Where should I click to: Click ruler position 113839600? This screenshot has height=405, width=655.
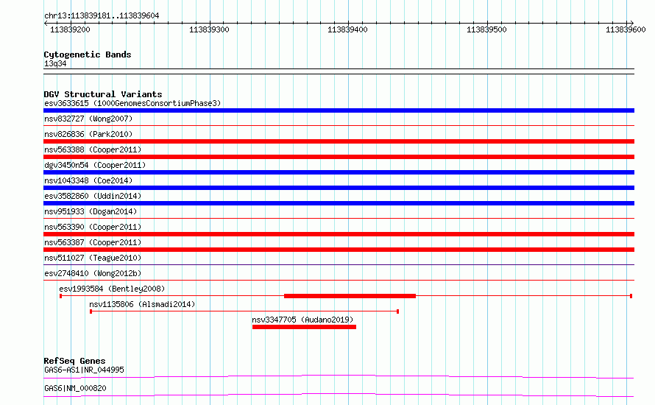626,29
